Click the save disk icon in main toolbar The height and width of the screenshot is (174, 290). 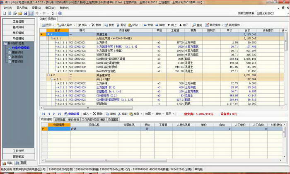(26, 13)
